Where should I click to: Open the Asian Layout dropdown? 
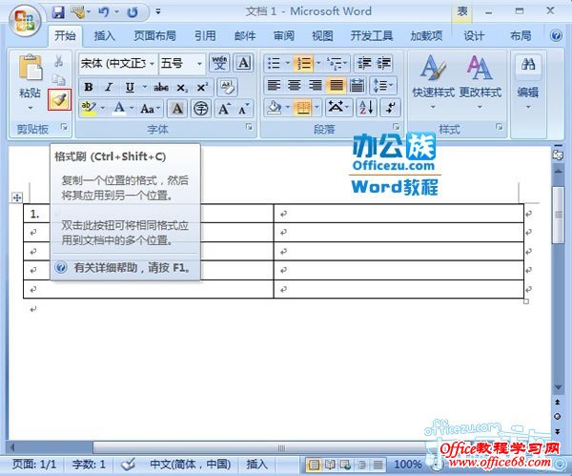click(x=337, y=108)
